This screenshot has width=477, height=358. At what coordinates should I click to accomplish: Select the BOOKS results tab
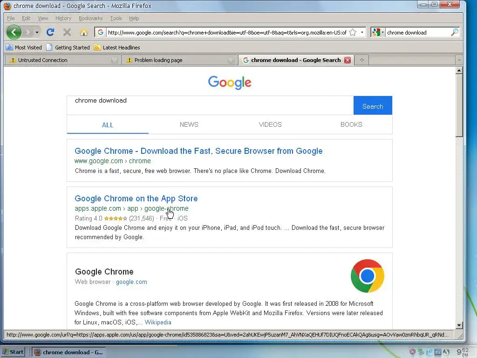351,124
